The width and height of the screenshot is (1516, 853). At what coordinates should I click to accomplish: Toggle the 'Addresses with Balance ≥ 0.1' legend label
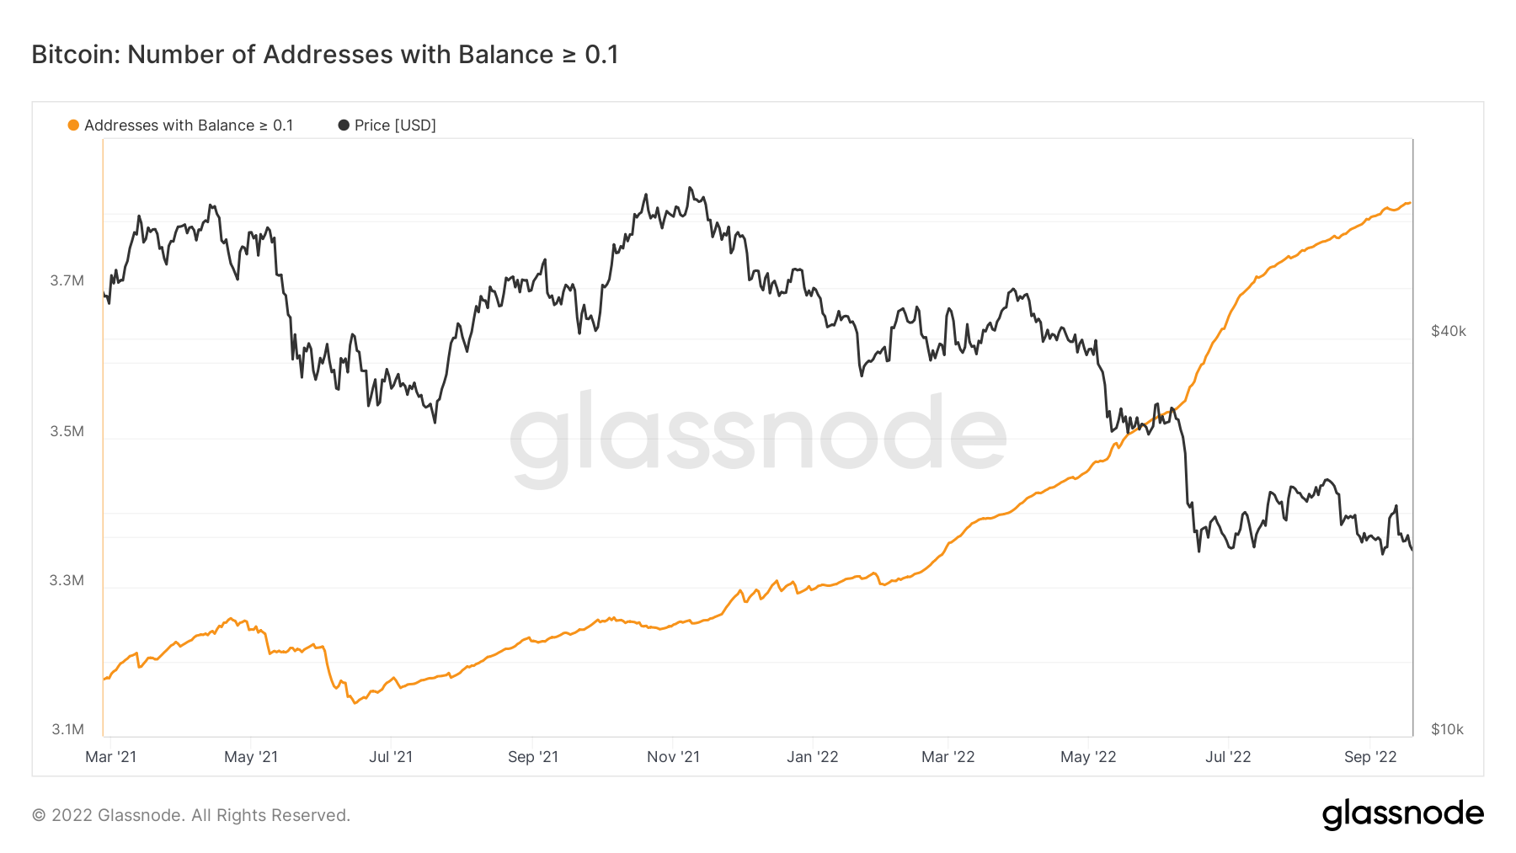189,125
